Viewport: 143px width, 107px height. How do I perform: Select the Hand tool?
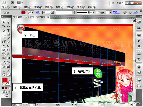click(x=4, y=75)
